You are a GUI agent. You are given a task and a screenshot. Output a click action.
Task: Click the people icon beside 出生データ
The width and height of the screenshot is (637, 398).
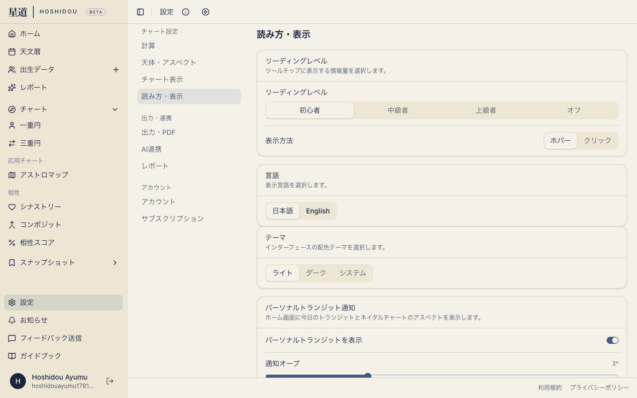12,70
